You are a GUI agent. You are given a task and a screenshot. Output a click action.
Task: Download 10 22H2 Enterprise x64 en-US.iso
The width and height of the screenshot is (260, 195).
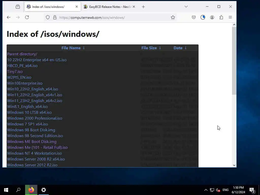(37, 60)
